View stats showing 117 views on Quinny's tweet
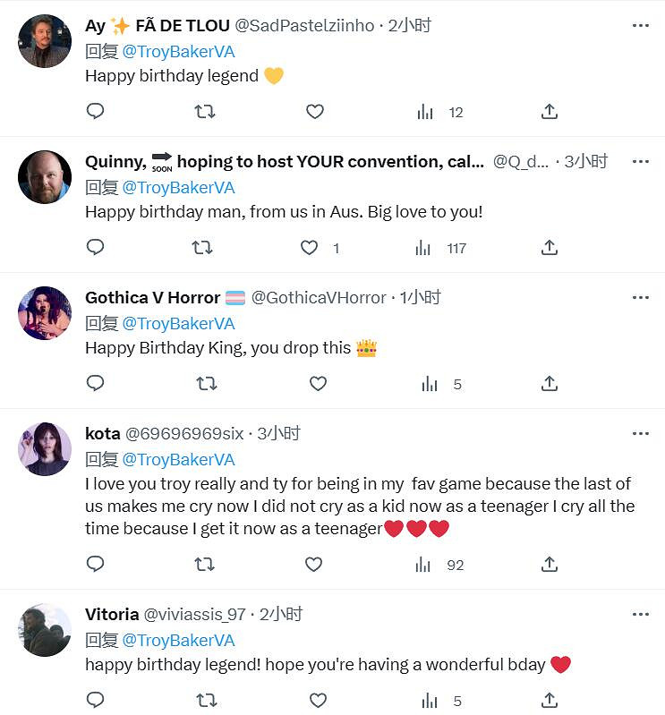Viewport: 665px width, 715px height. [x=443, y=248]
